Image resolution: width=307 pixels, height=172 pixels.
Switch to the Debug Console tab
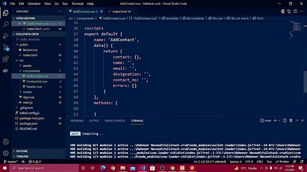coord(115,121)
